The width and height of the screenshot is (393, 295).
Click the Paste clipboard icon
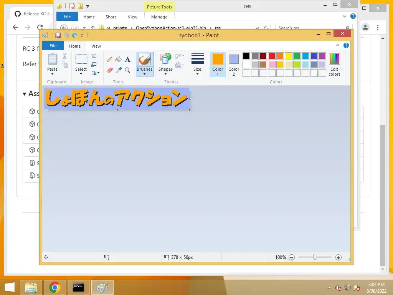[52, 60]
